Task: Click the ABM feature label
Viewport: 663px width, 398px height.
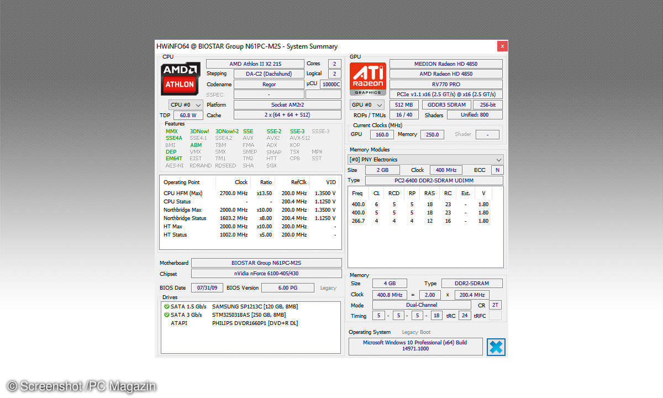Action: 196,145
